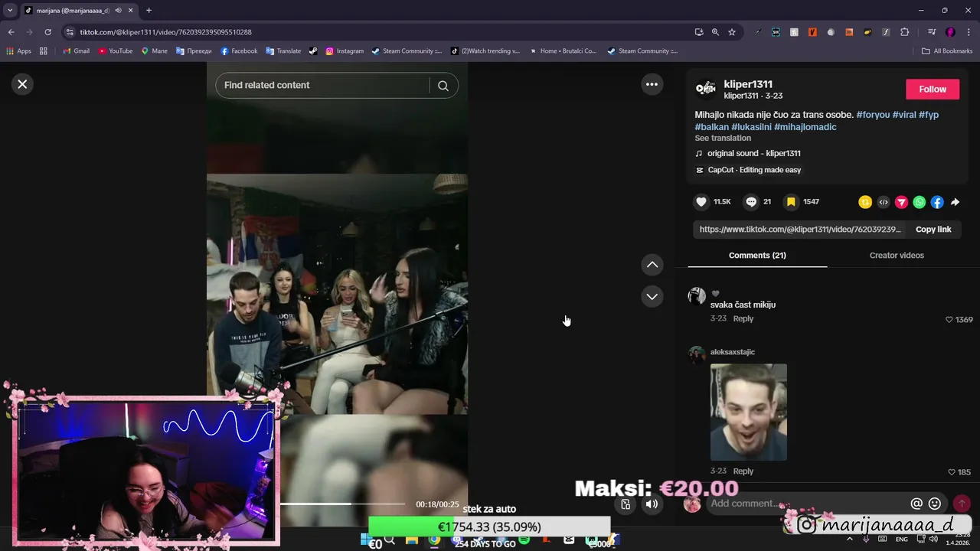Open original sound - kliper1311
Screen dimensions: 980x551
point(753,154)
